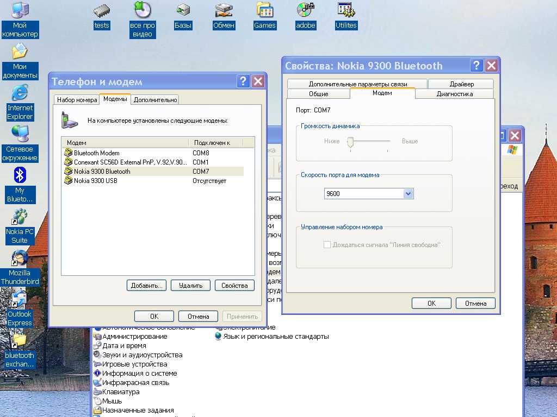Click the COM1 port value in the list
Screen dimensions: 557x417
pyautogui.click(x=201, y=162)
